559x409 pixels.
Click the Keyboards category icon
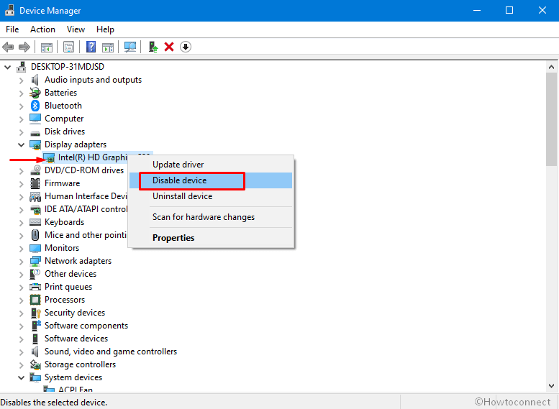point(35,222)
